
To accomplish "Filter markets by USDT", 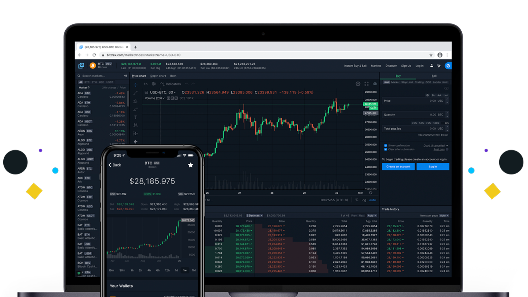I will click(x=110, y=82).
